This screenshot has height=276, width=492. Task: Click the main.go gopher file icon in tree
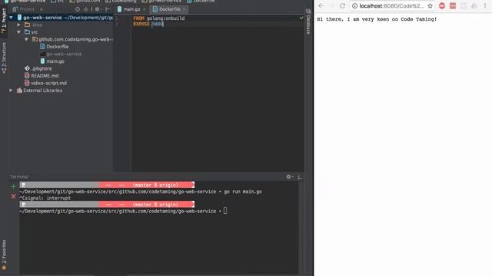(x=42, y=61)
